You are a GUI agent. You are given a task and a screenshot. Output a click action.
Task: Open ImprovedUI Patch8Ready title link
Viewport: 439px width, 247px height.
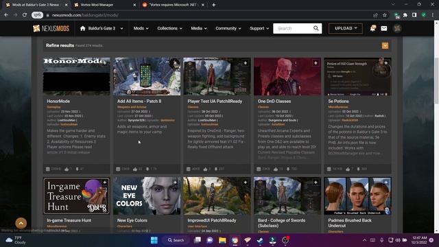pyautogui.click(x=212, y=220)
